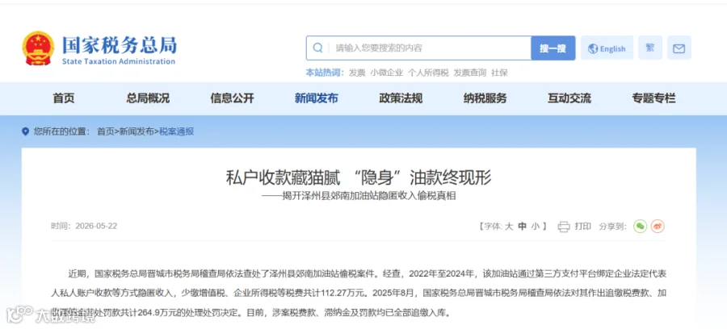Click the 本站热词 label
The width and height of the screenshot is (727, 329).
tap(325, 73)
